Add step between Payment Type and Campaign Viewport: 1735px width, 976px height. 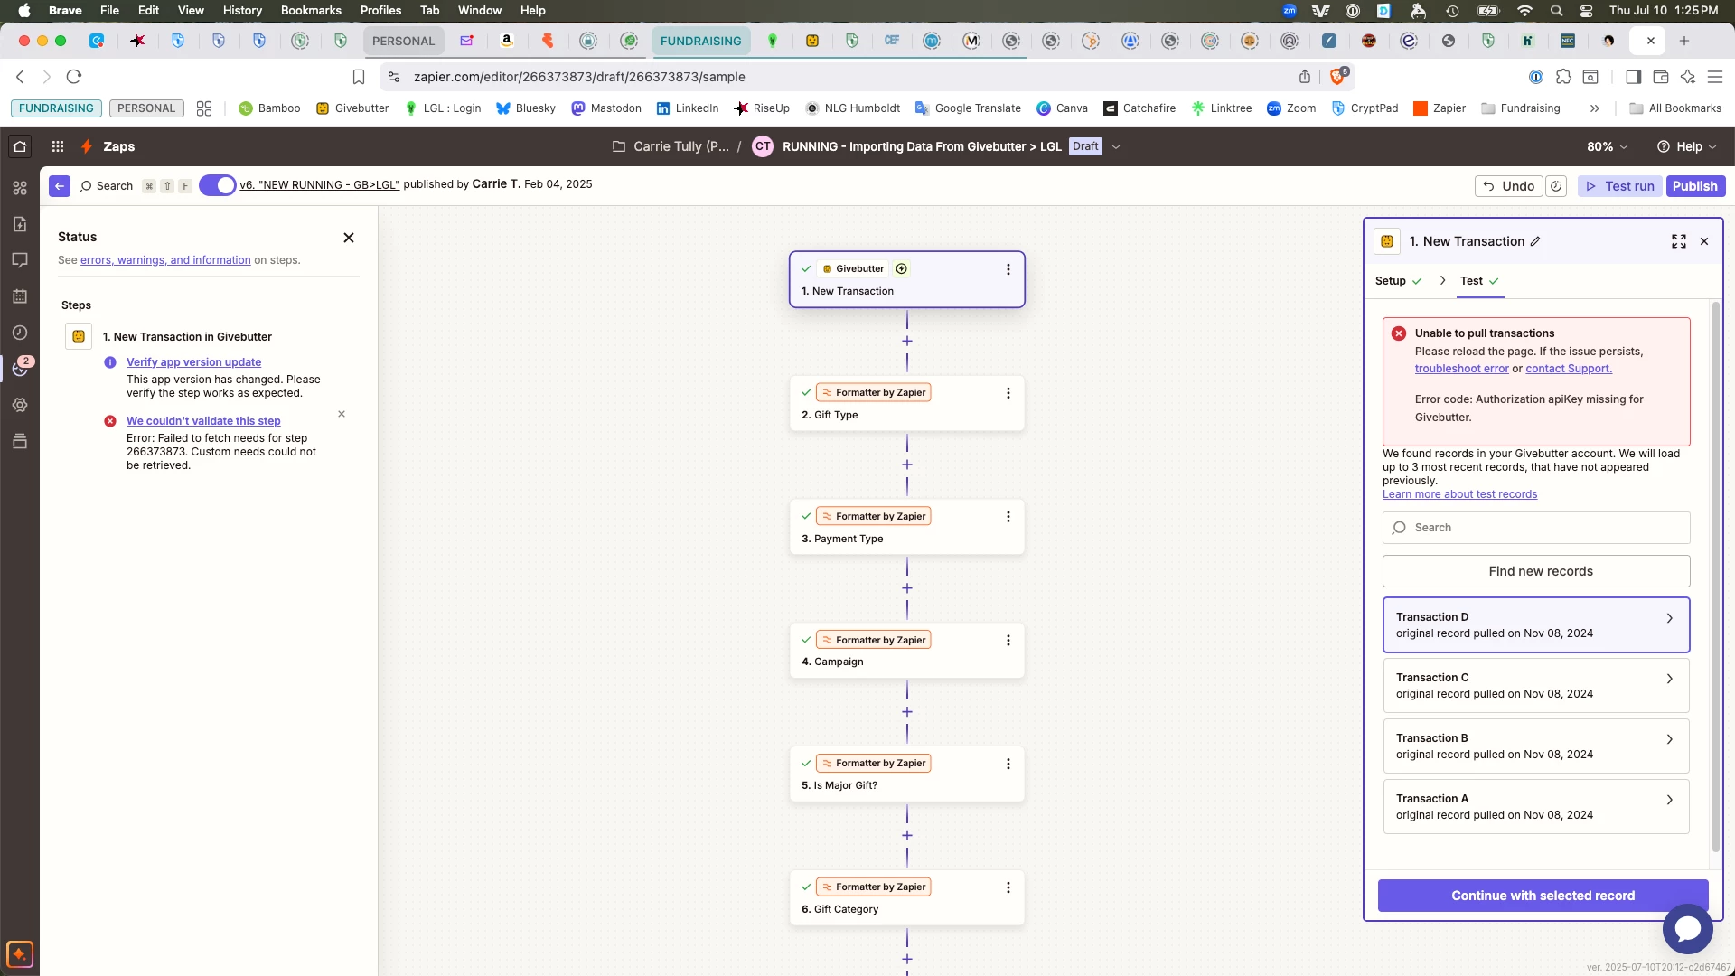(x=907, y=588)
